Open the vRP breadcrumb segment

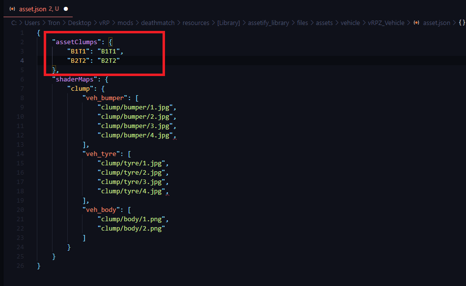pyautogui.click(x=104, y=23)
